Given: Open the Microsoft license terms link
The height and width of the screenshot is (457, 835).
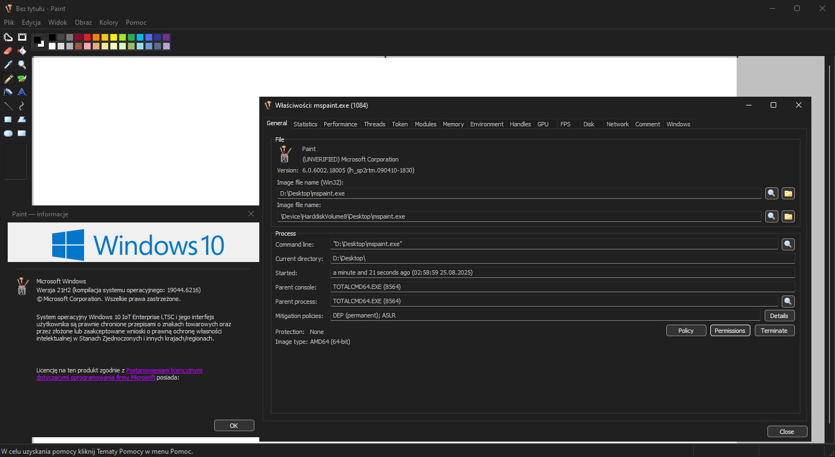Looking at the screenshot, I should (164, 370).
